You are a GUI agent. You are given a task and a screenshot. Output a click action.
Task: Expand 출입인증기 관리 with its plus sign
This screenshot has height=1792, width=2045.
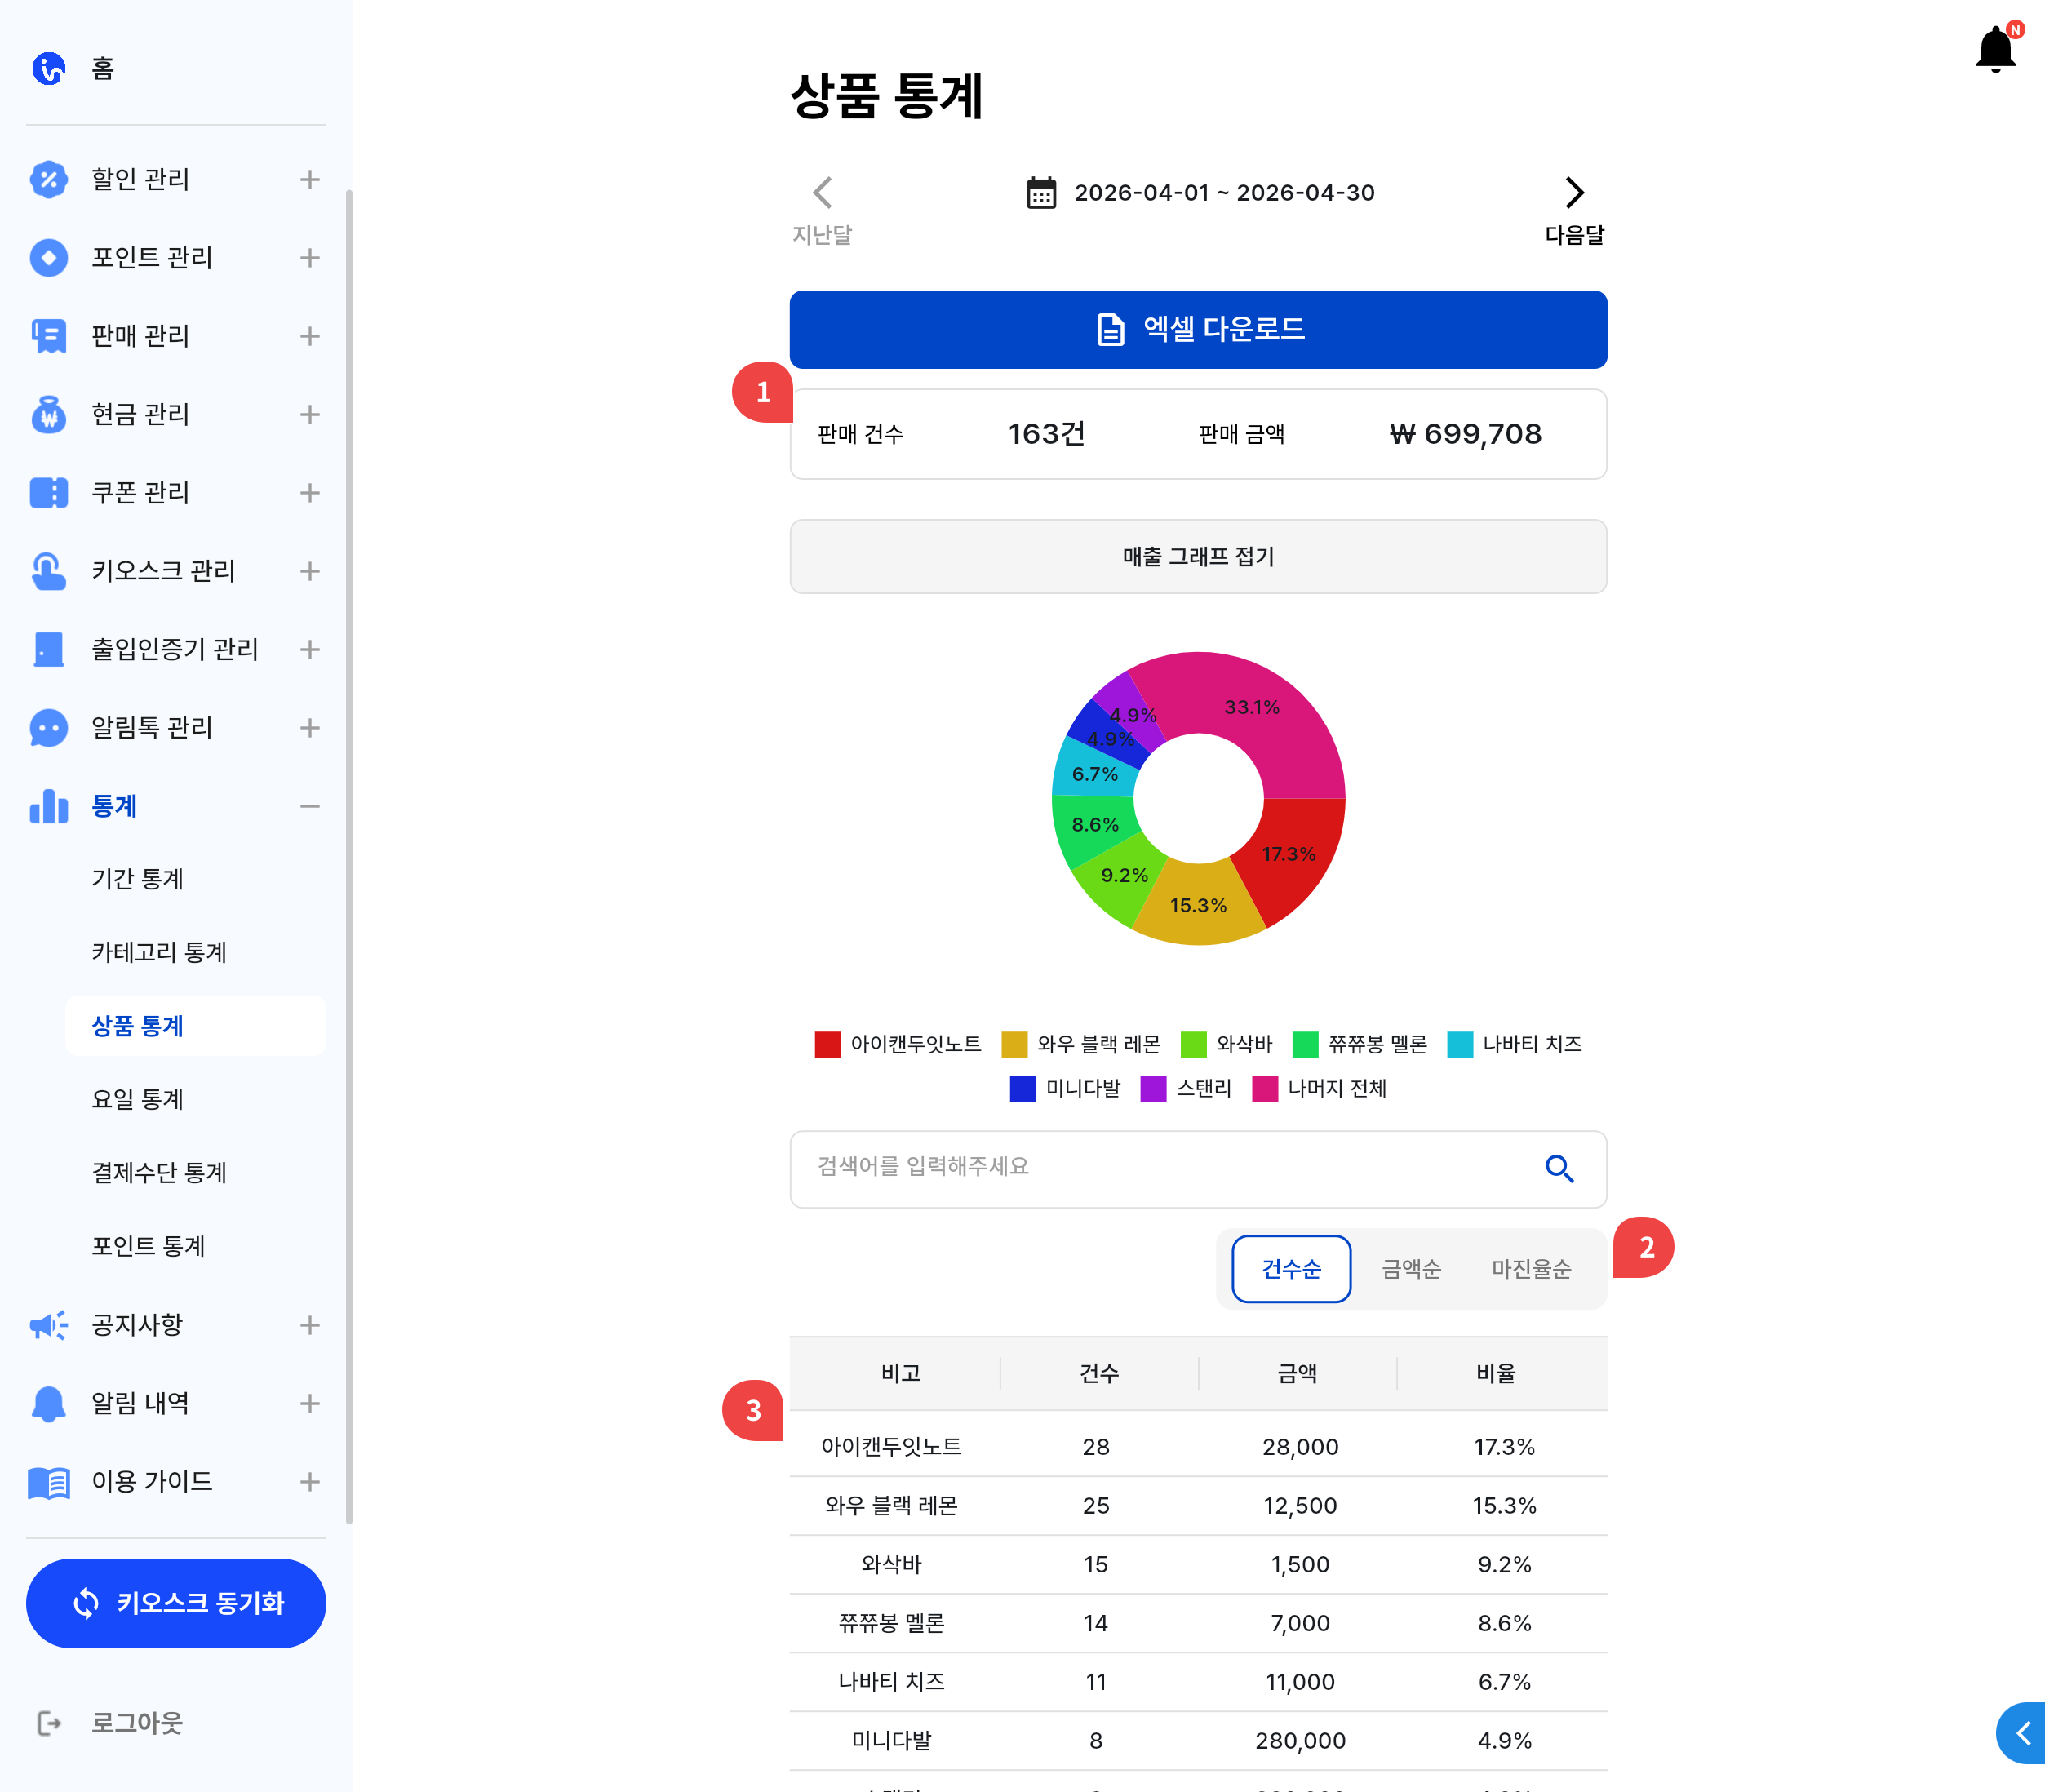(x=310, y=649)
